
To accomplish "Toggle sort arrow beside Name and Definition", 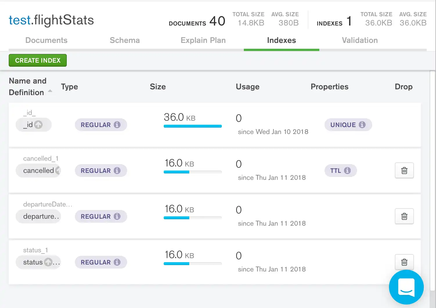I will pos(50,91).
